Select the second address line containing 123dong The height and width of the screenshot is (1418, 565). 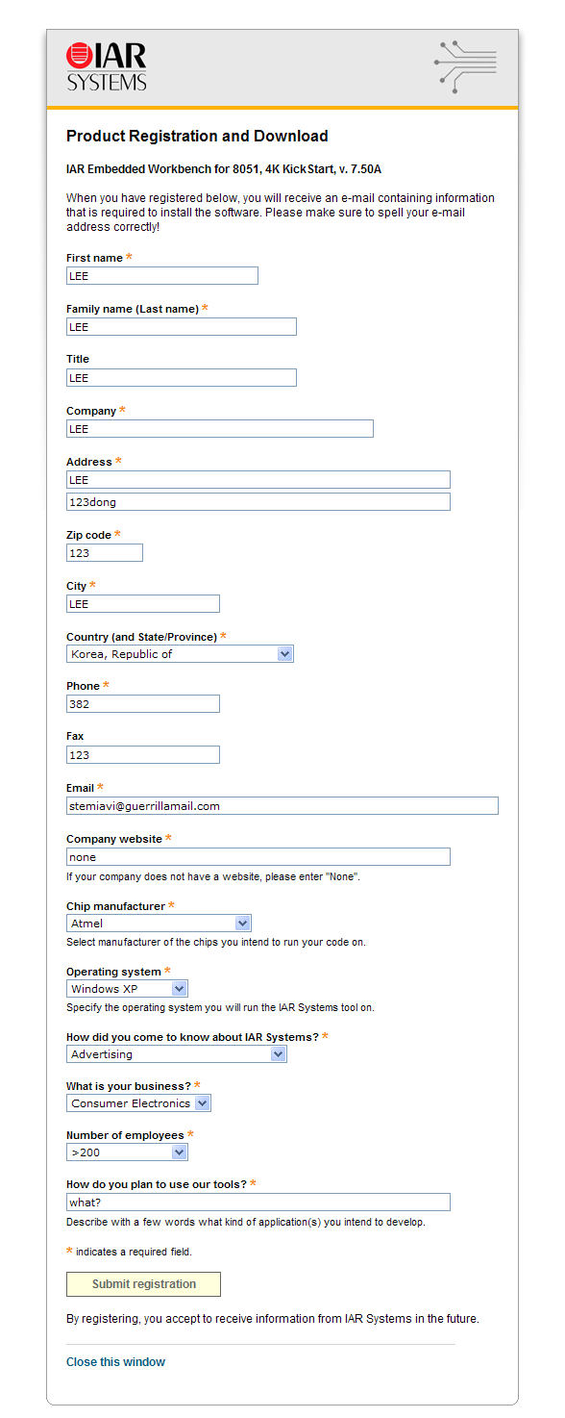[x=258, y=502]
